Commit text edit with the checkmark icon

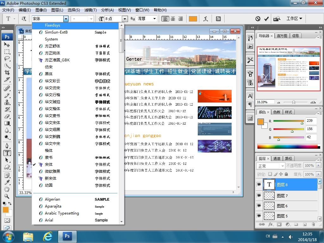click(x=266, y=19)
